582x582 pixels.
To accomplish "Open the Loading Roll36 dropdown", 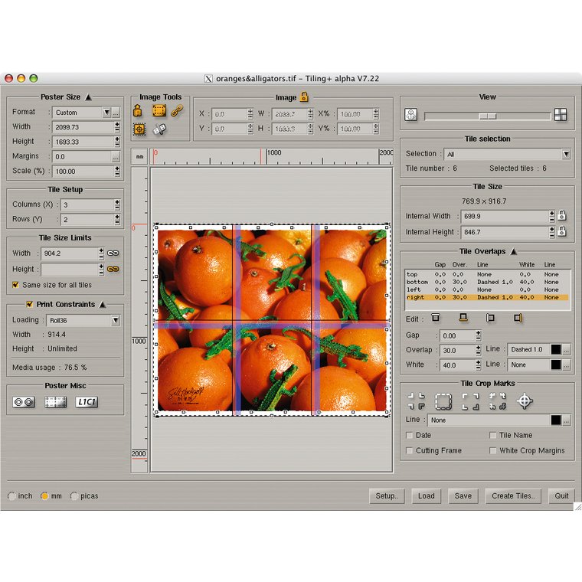I will click(115, 320).
